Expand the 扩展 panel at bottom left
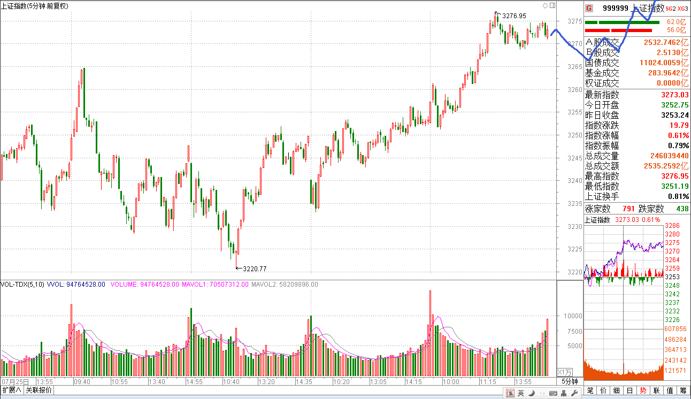Image resolution: width=691 pixels, height=399 pixels. point(12,390)
